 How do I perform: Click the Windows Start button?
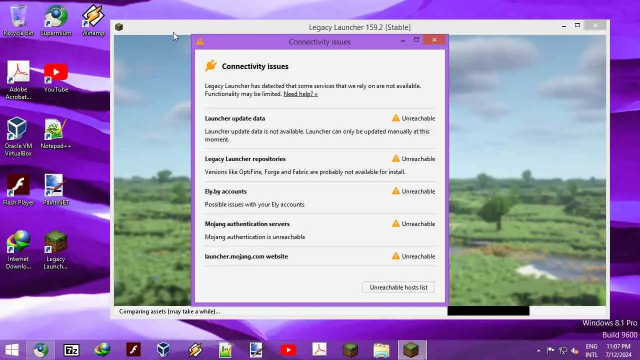12,349
